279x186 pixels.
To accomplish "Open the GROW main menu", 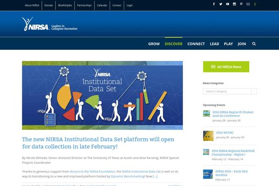I will 154,44.
